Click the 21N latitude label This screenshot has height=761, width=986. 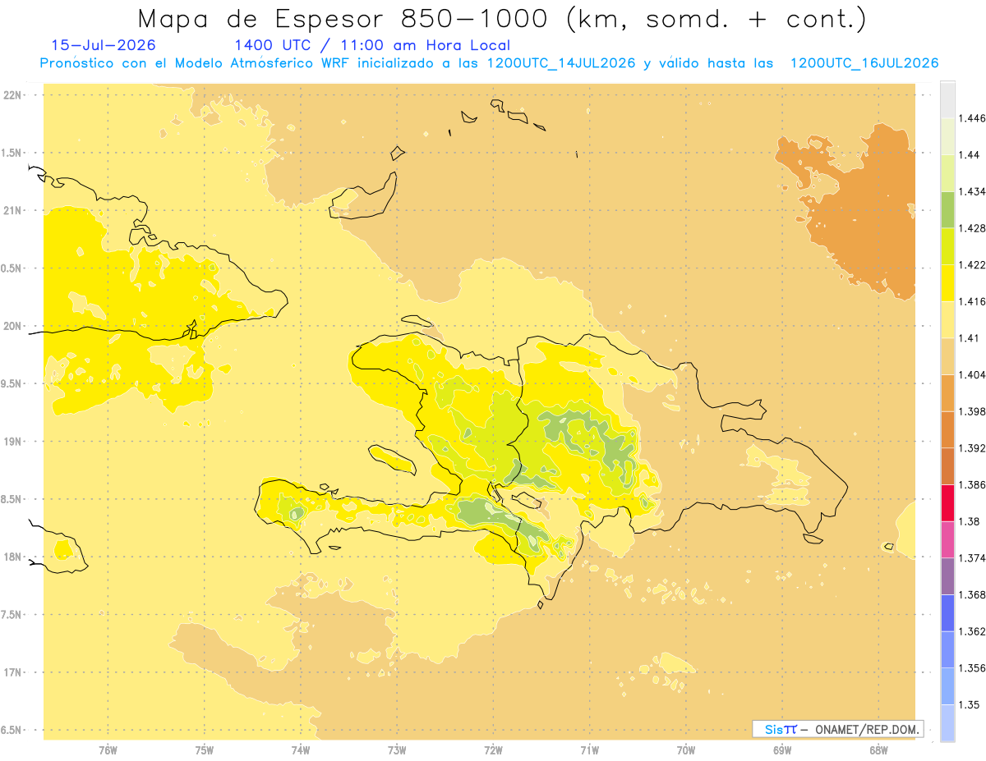(13, 211)
